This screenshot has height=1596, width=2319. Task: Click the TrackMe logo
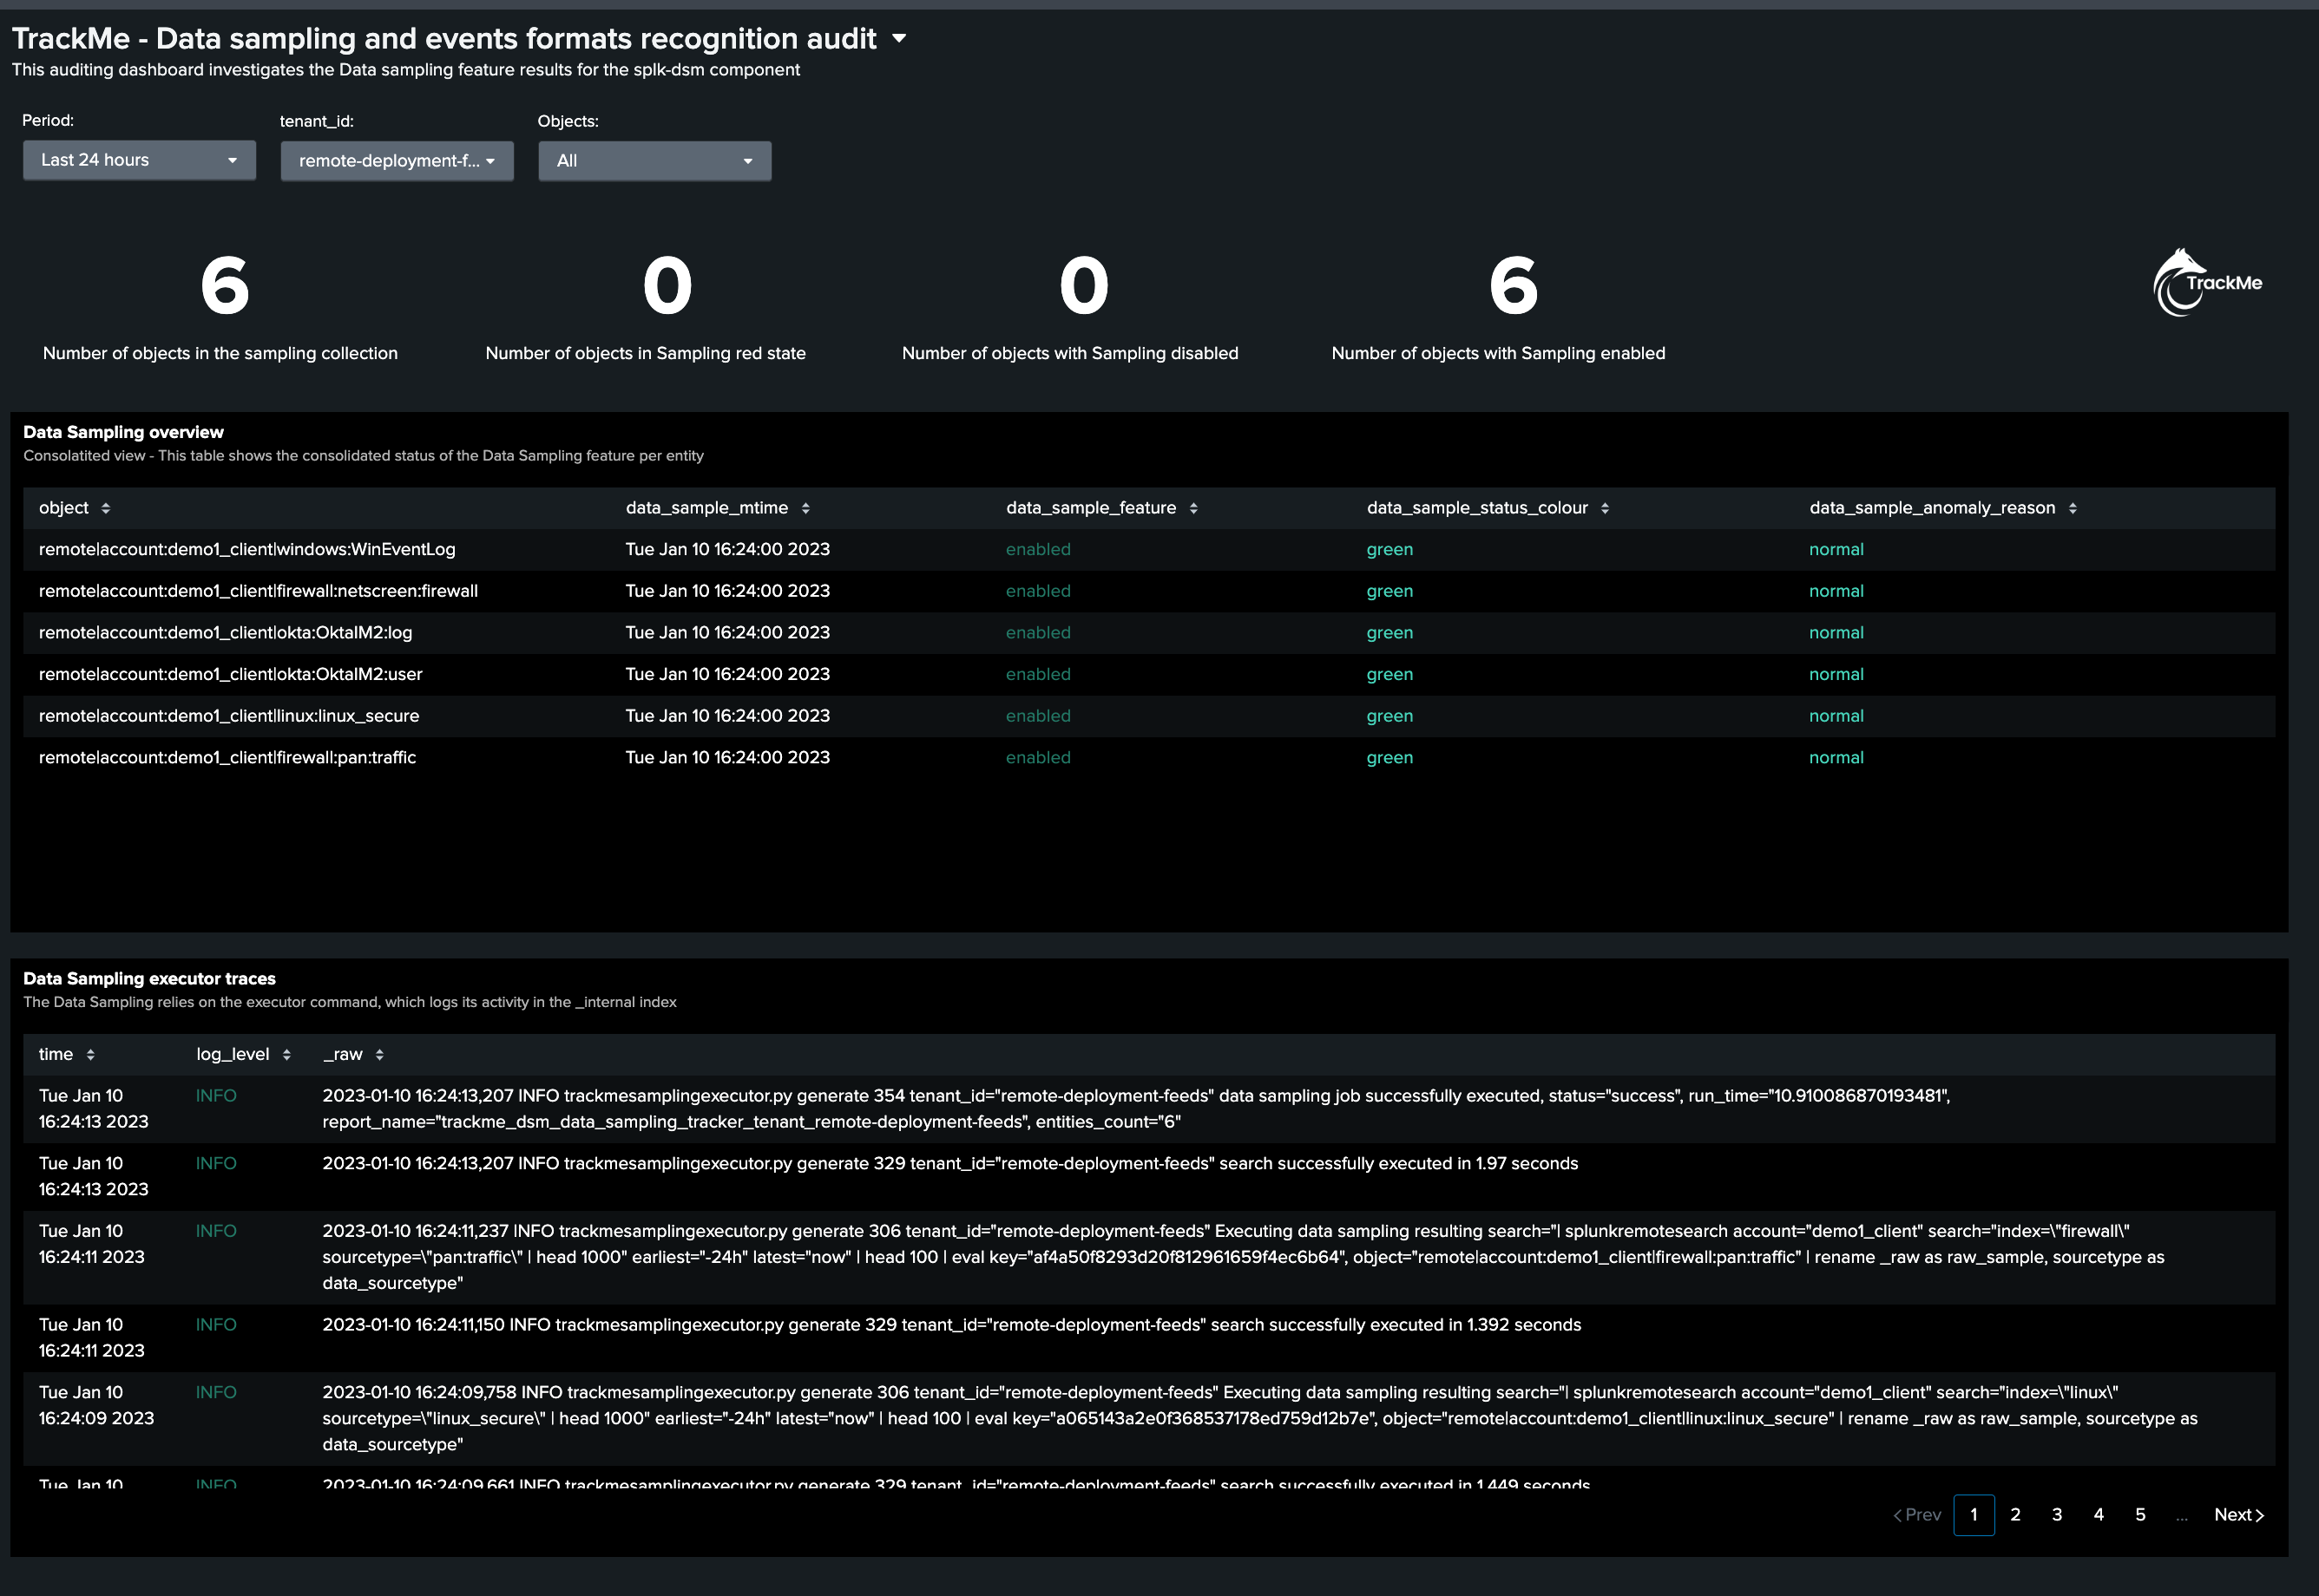2207,283
